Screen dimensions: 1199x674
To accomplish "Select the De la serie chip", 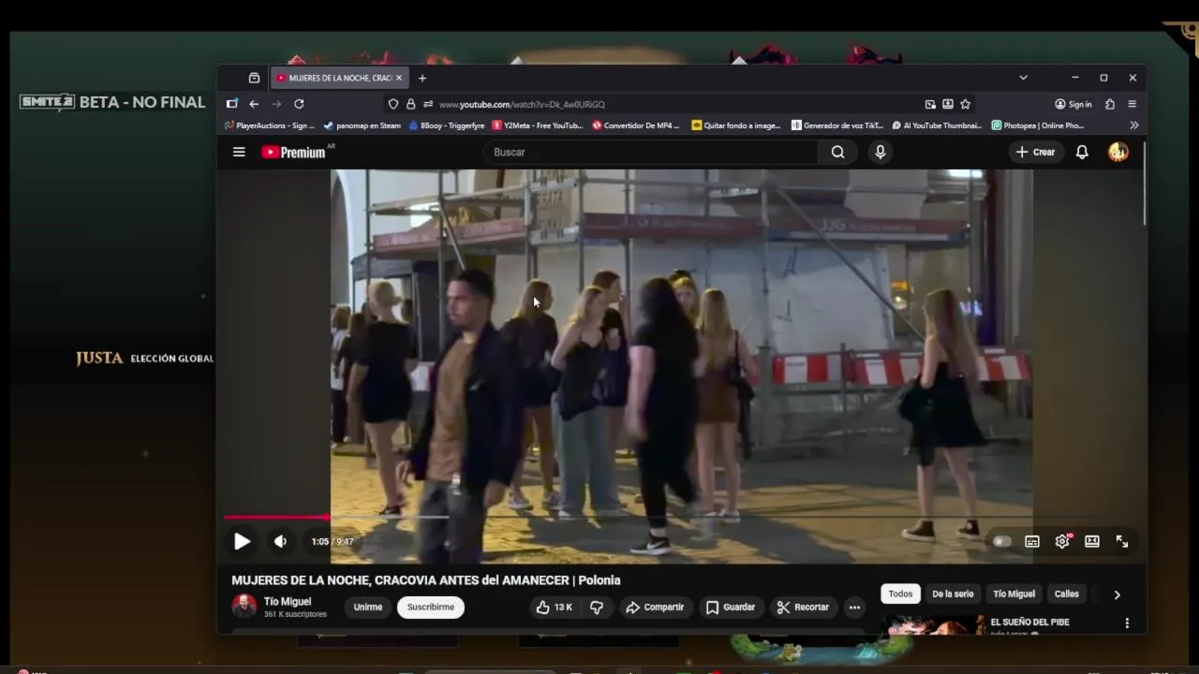I will [953, 593].
